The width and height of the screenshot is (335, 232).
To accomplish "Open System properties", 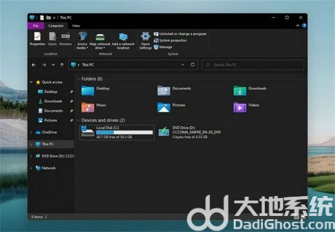I will tap(170, 40).
